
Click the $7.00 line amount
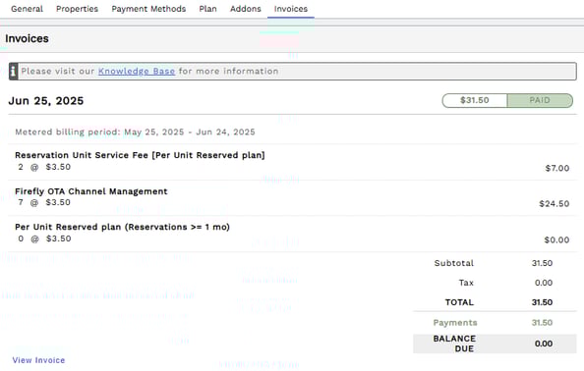pos(557,168)
